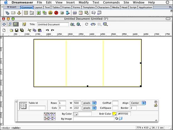The width and height of the screenshot is (173, 130).
Task: Click the New Document icon
Action: point(4,30)
